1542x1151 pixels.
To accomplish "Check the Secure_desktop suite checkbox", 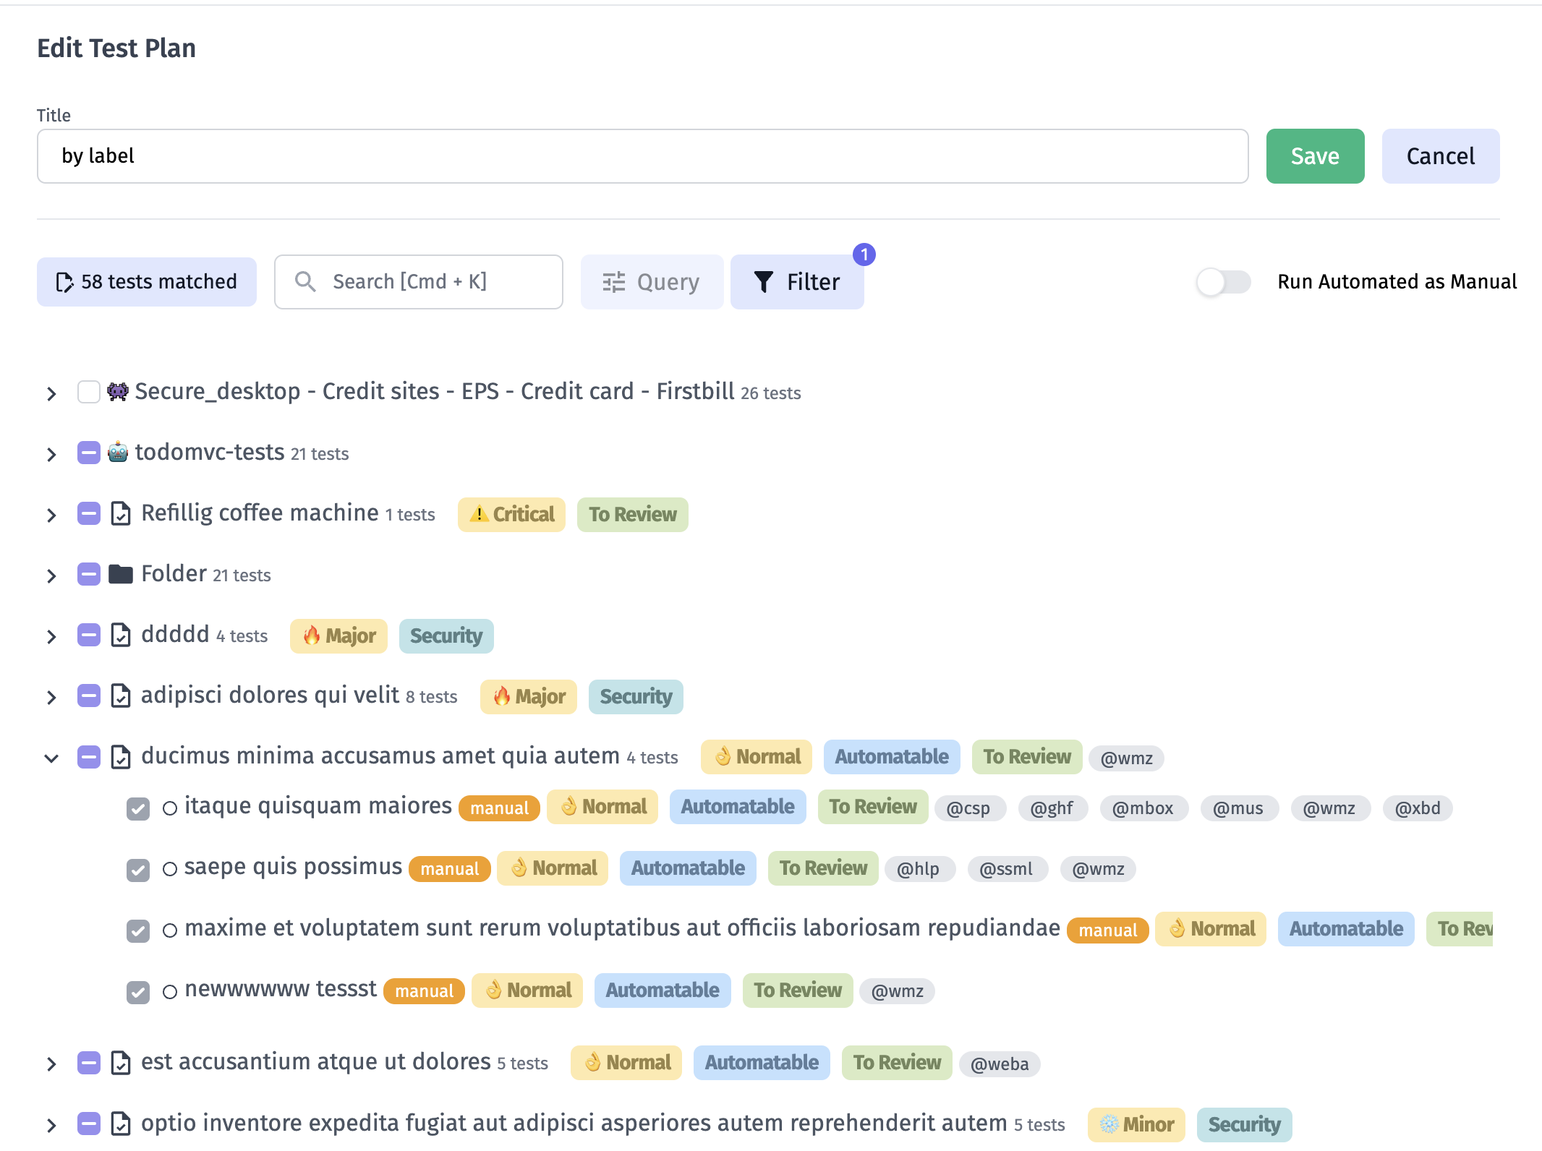I will pos(89,392).
